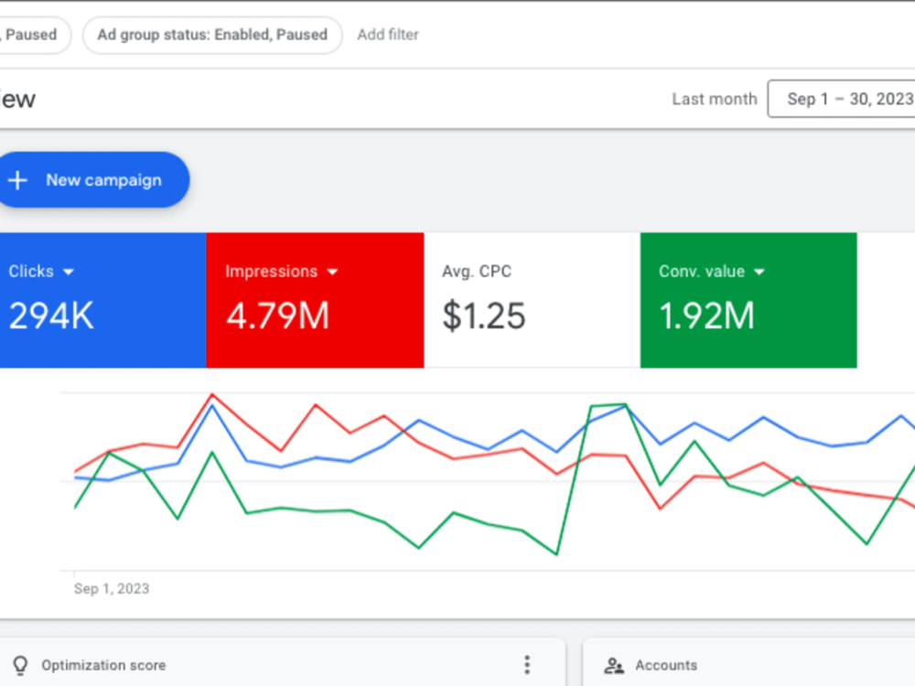The height and width of the screenshot is (686, 915).
Task: Click the Accounts card title
Action: tap(666, 666)
